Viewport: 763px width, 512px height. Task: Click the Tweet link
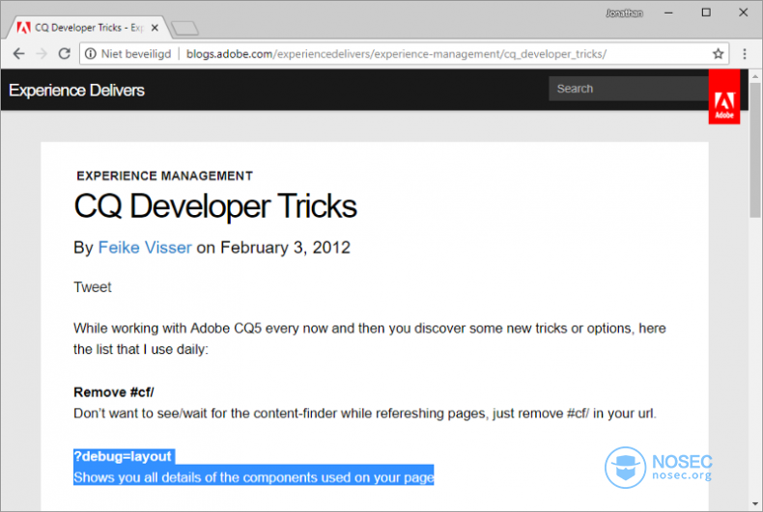coord(93,287)
